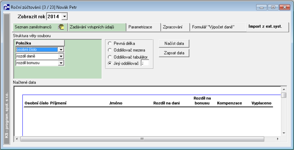Click the Rozdíl na dani heading

(166, 103)
